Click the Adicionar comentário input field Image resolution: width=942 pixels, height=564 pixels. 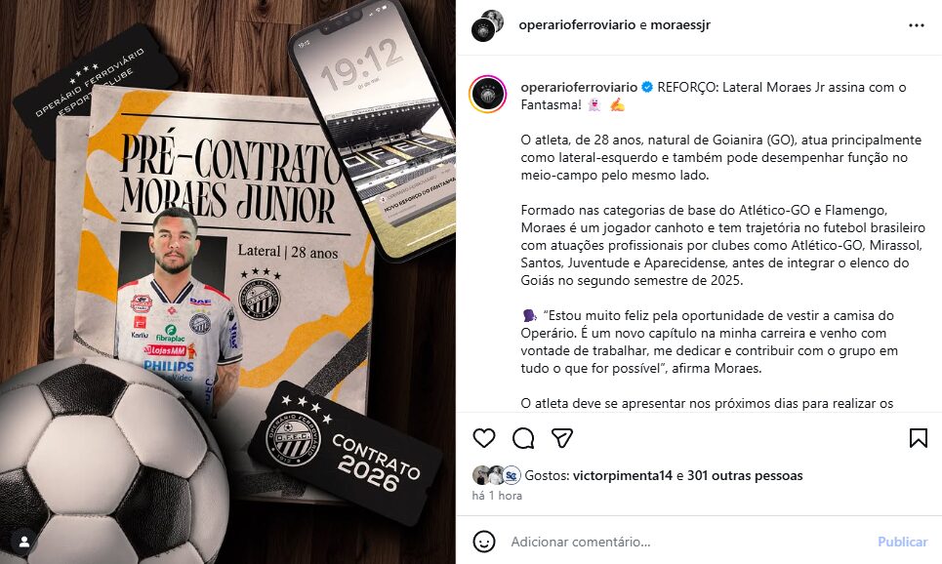coord(685,542)
